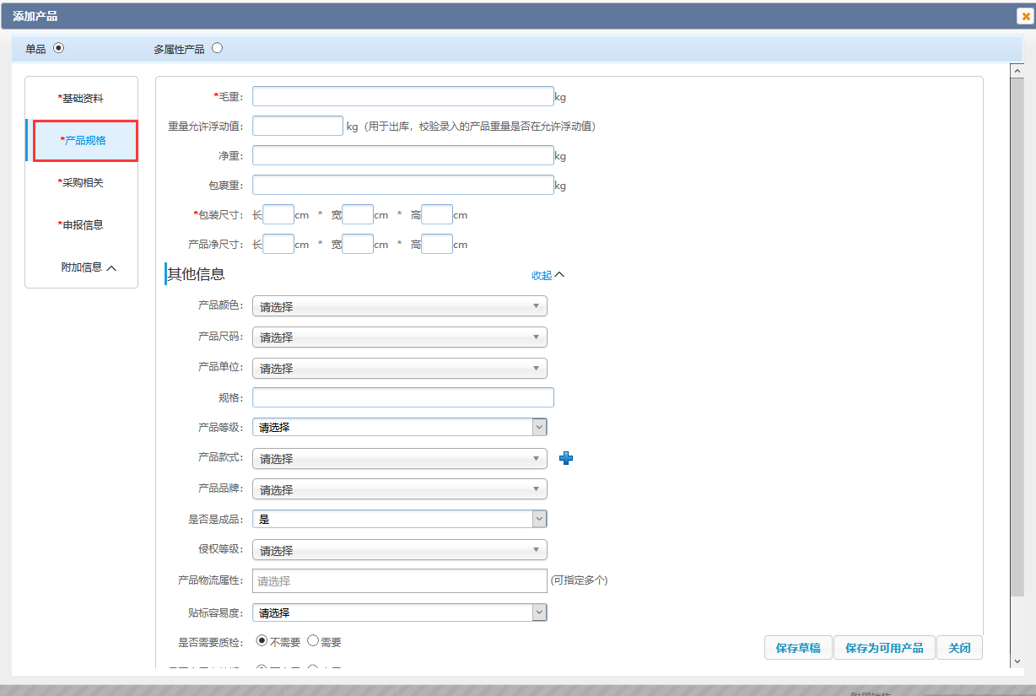
Task: Click the 毛重 input field
Action: tap(402, 96)
